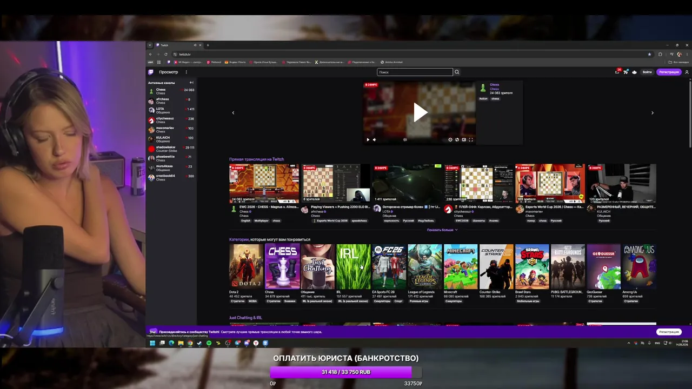Open the browser tab list dropdown
The image size is (692, 389).
coord(150,45)
